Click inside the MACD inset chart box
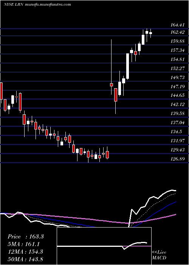 [x=104, y=246]
